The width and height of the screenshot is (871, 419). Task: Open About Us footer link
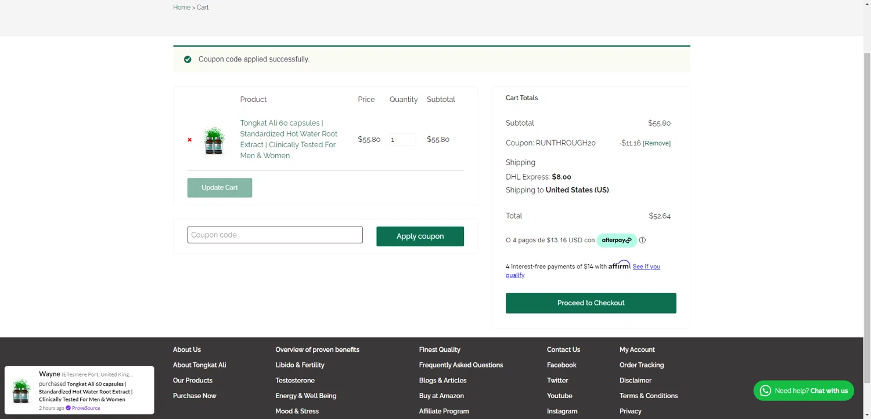click(187, 349)
